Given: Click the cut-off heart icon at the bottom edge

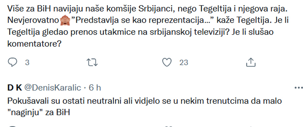Looking at the screenshot, I should [167, 126].
